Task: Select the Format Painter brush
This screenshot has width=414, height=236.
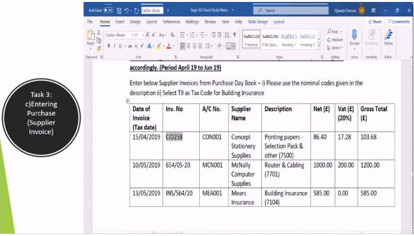Action: pos(99,48)
